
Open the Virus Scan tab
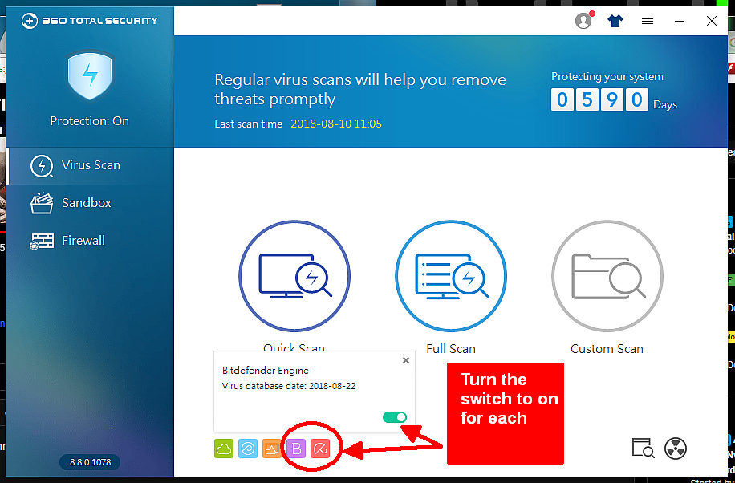pos(90,165)
